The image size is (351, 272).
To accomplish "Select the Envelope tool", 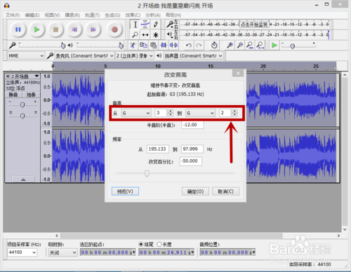I will point(145,25).
